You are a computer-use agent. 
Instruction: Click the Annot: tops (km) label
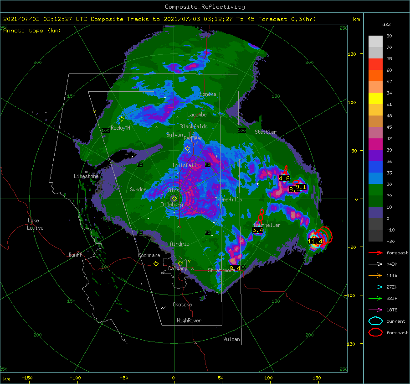pos(32,31)
